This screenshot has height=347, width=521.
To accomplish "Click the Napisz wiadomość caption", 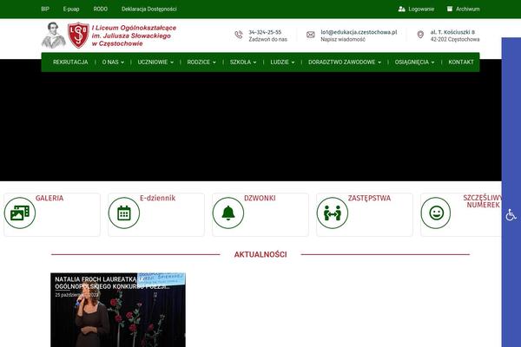I will pos(343,39).
